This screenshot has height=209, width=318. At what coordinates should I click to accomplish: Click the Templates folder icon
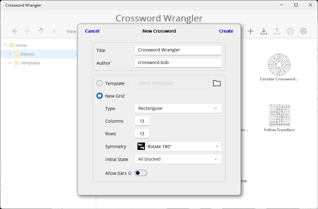coord(17,63)
